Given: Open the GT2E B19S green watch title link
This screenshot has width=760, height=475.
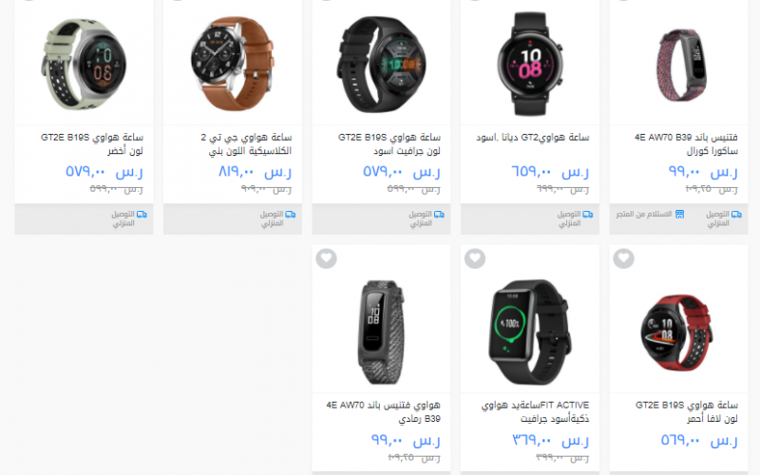Looking at the screenshot, I should [x=92, y=144].
